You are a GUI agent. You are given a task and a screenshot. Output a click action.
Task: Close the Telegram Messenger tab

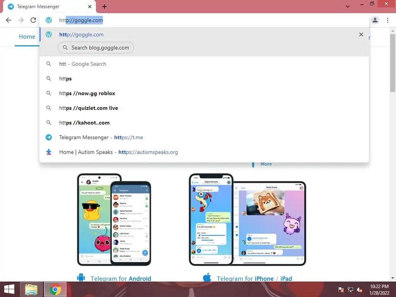point(90,7)
